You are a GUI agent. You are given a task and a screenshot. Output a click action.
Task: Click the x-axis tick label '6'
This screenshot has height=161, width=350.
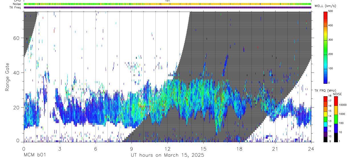click(x=95, y=149)
